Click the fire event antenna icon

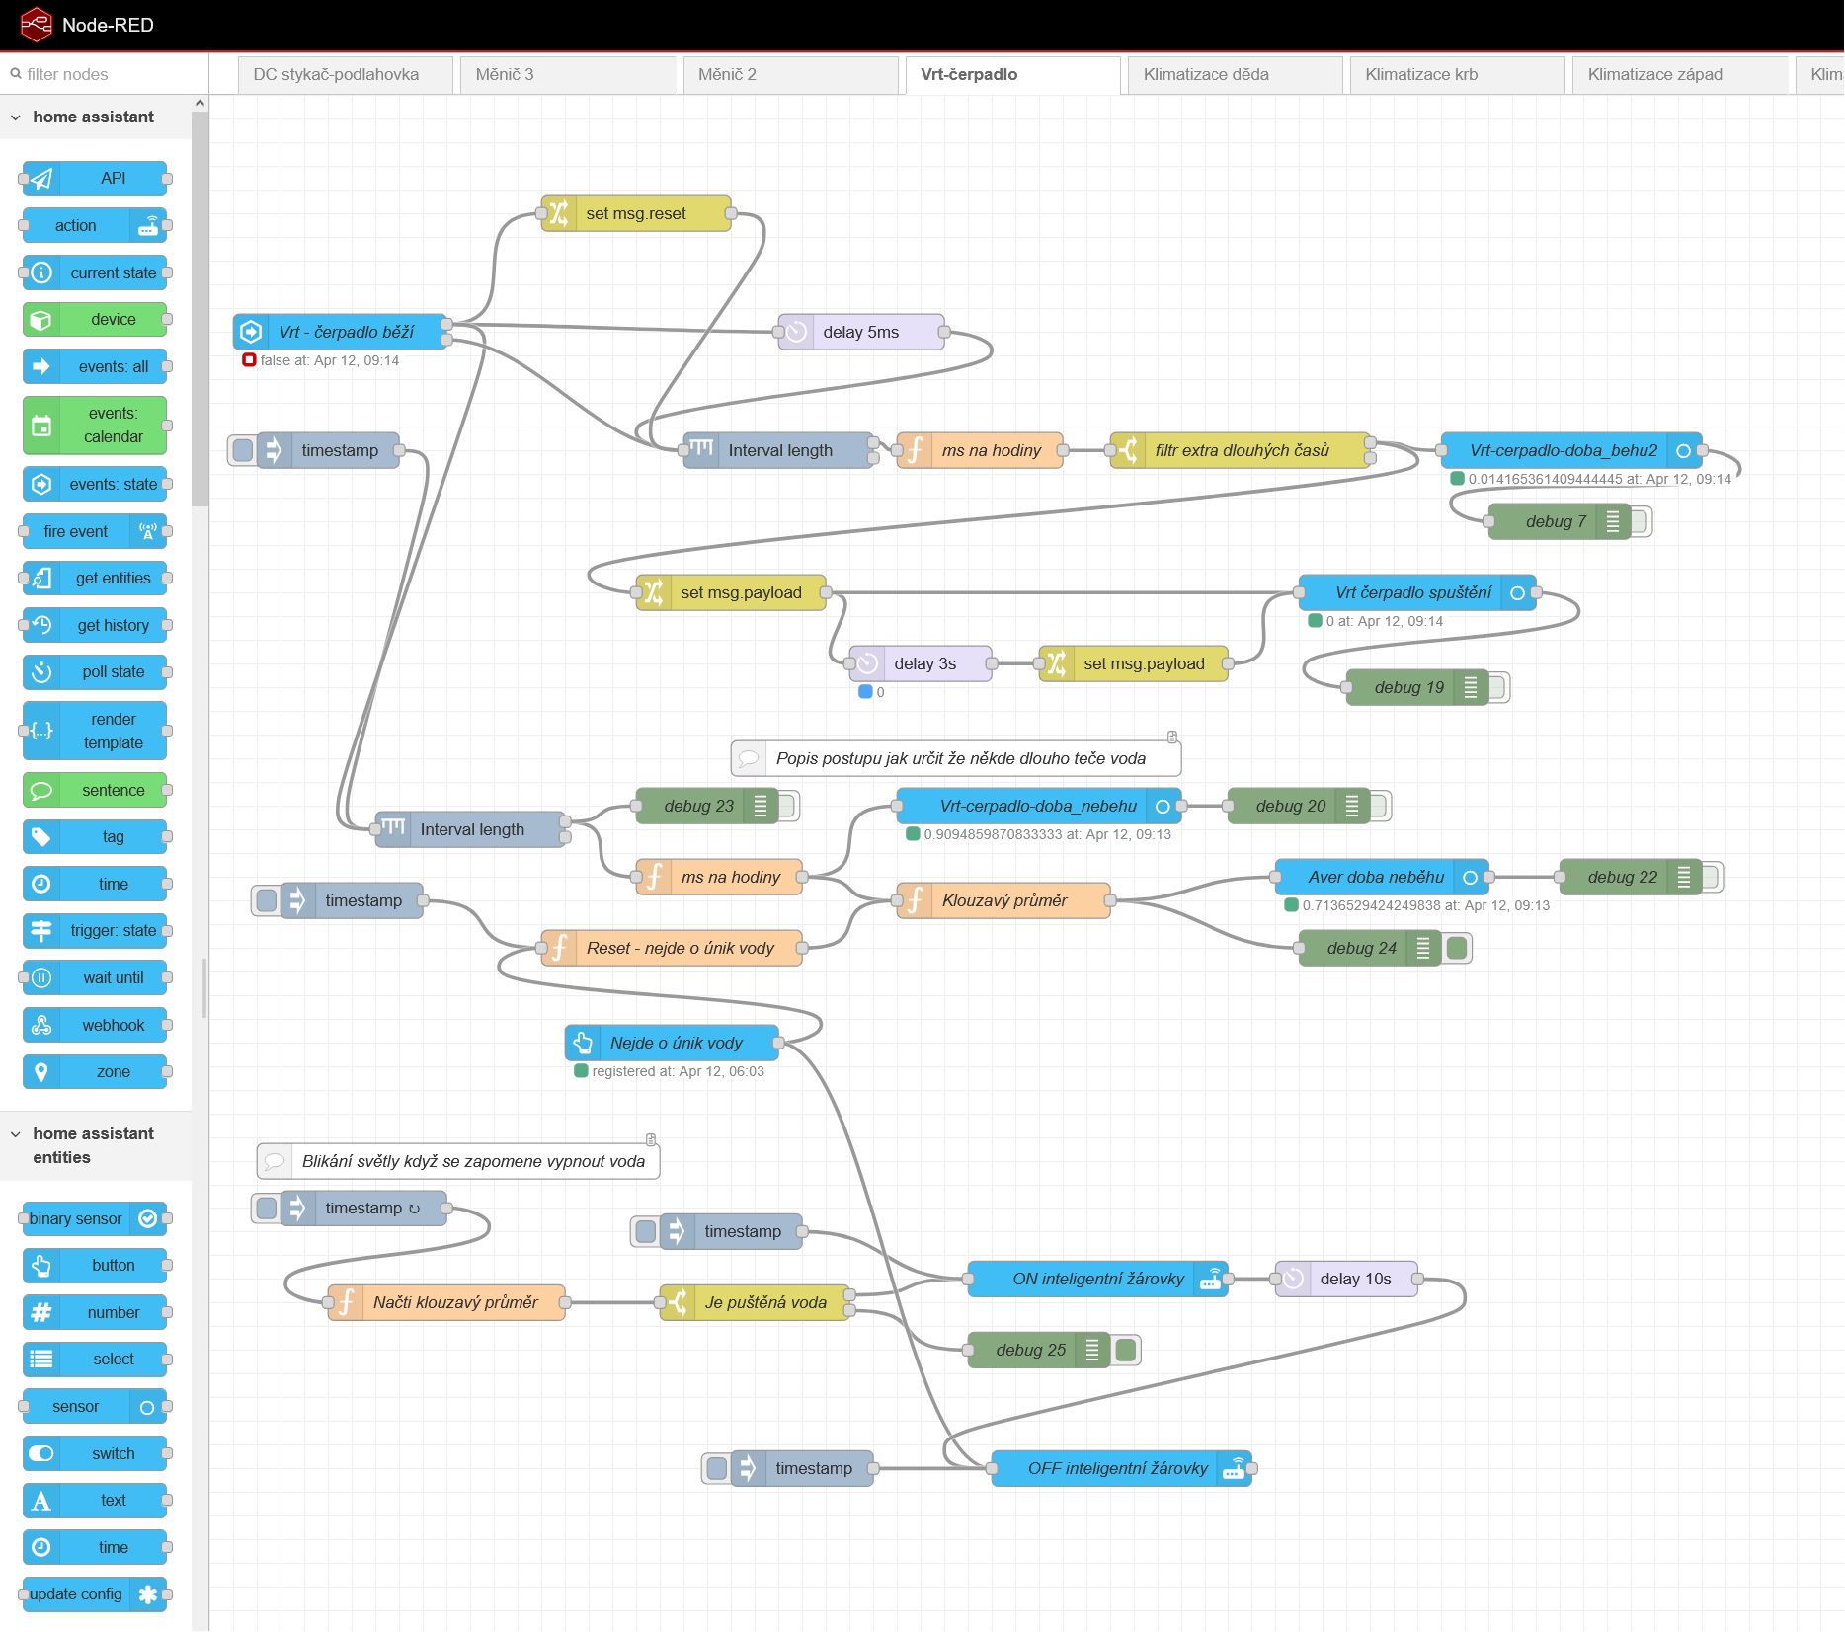click(x=148, y=531)
